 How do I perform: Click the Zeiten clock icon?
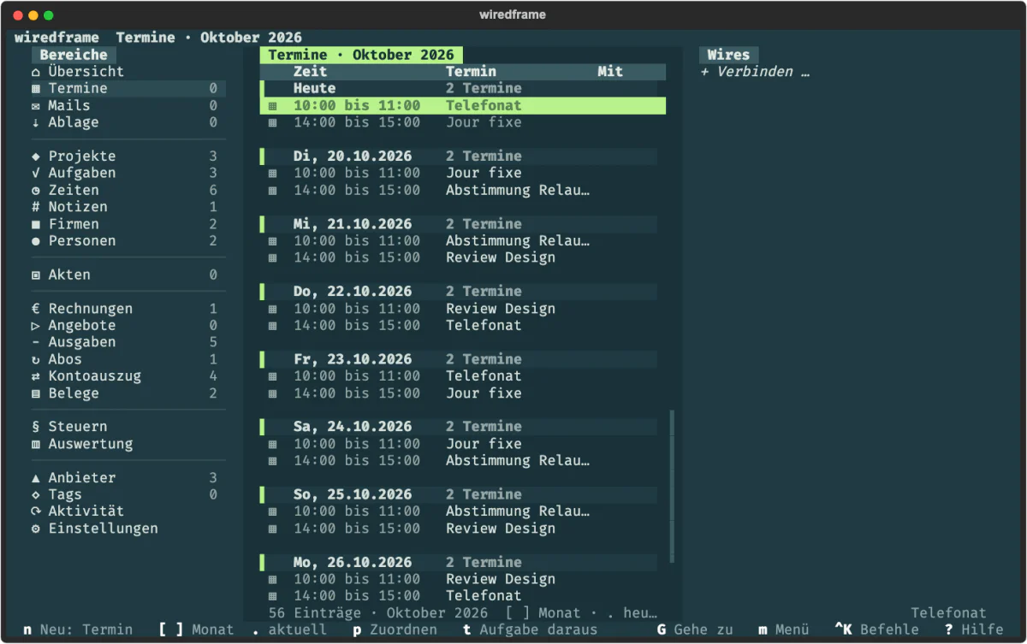coord(36,191)
